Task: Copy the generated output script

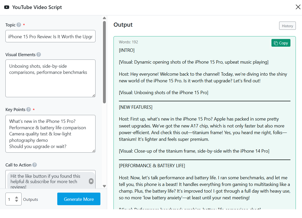Action: coord(281,43)
